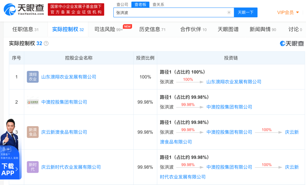The width and height of the screenshot is (306, 185).
Task: Click the 新时代 company logo icon
Action: pos(33,167)
